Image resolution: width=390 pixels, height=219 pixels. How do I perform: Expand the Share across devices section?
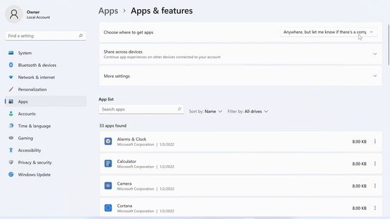375,54
